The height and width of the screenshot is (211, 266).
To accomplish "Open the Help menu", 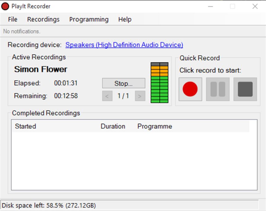I will [125, 19].
